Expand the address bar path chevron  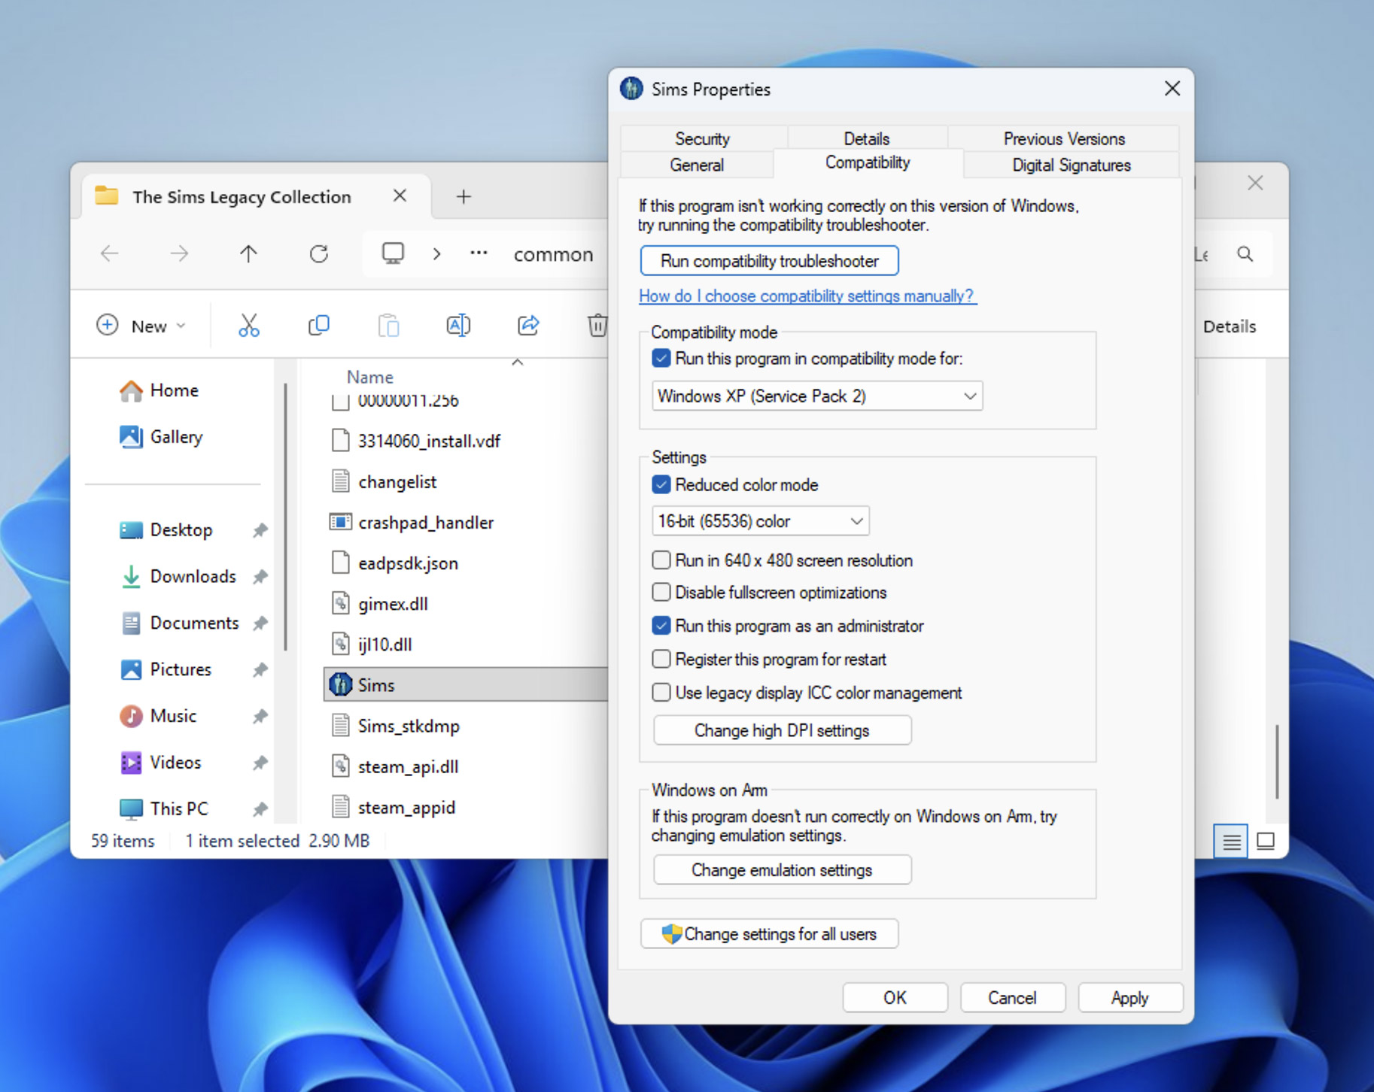[436, 254]
